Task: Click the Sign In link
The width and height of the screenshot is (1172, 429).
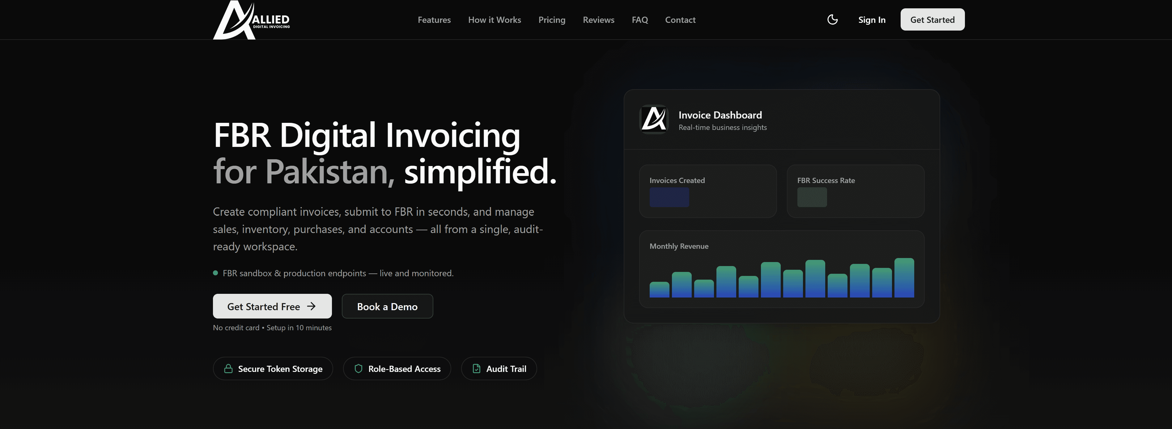Action: coord(871,19)
